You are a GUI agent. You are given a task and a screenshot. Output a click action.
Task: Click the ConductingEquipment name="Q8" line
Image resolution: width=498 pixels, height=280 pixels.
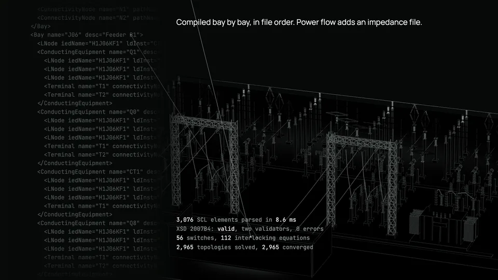click(x=98, y=223)
